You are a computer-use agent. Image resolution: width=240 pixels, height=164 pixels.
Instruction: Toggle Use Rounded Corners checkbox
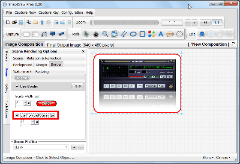17,115
